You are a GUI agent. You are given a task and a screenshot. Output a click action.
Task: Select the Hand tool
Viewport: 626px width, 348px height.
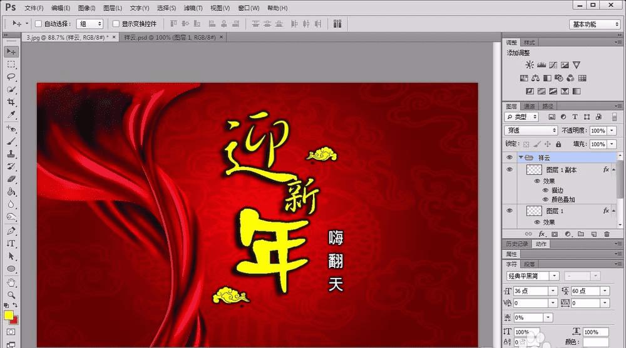coord(11,282)
